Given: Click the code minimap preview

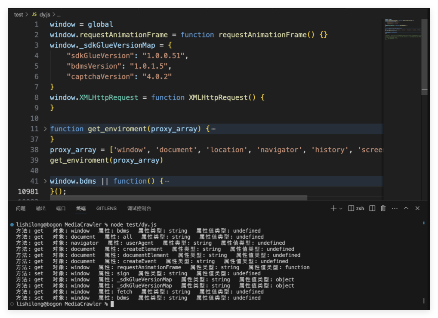Looking at the screenshot, I should (x=402, y=30).
